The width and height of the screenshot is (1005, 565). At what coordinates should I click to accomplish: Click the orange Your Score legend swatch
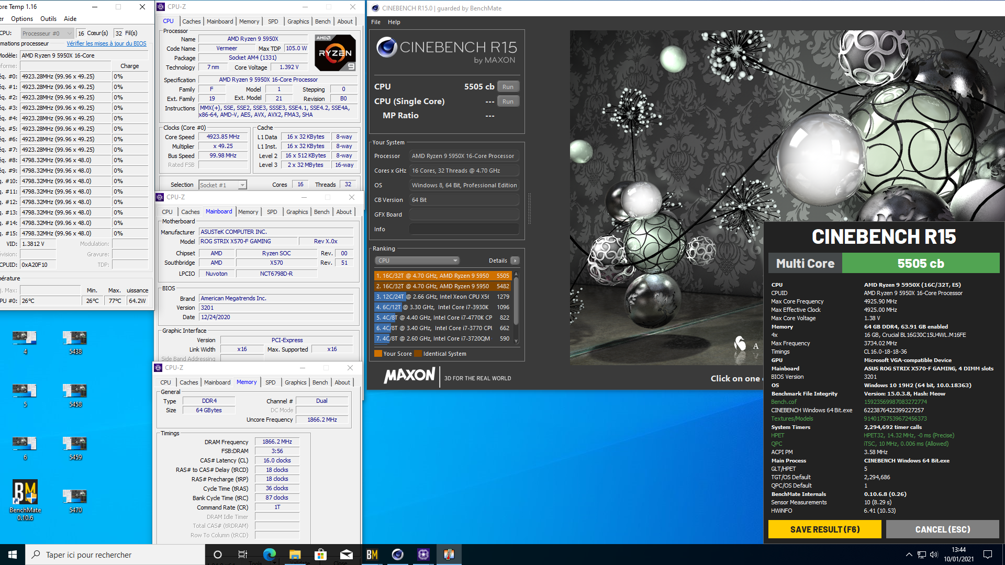[x=378, y=354]
